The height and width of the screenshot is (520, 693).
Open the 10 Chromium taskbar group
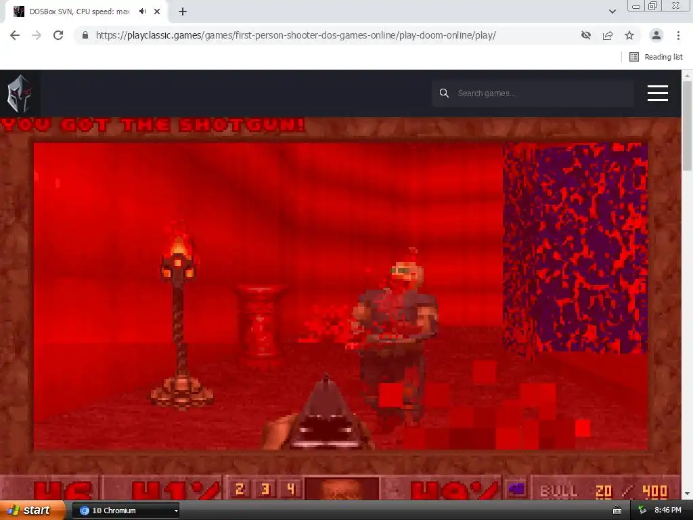click(125, 511)
